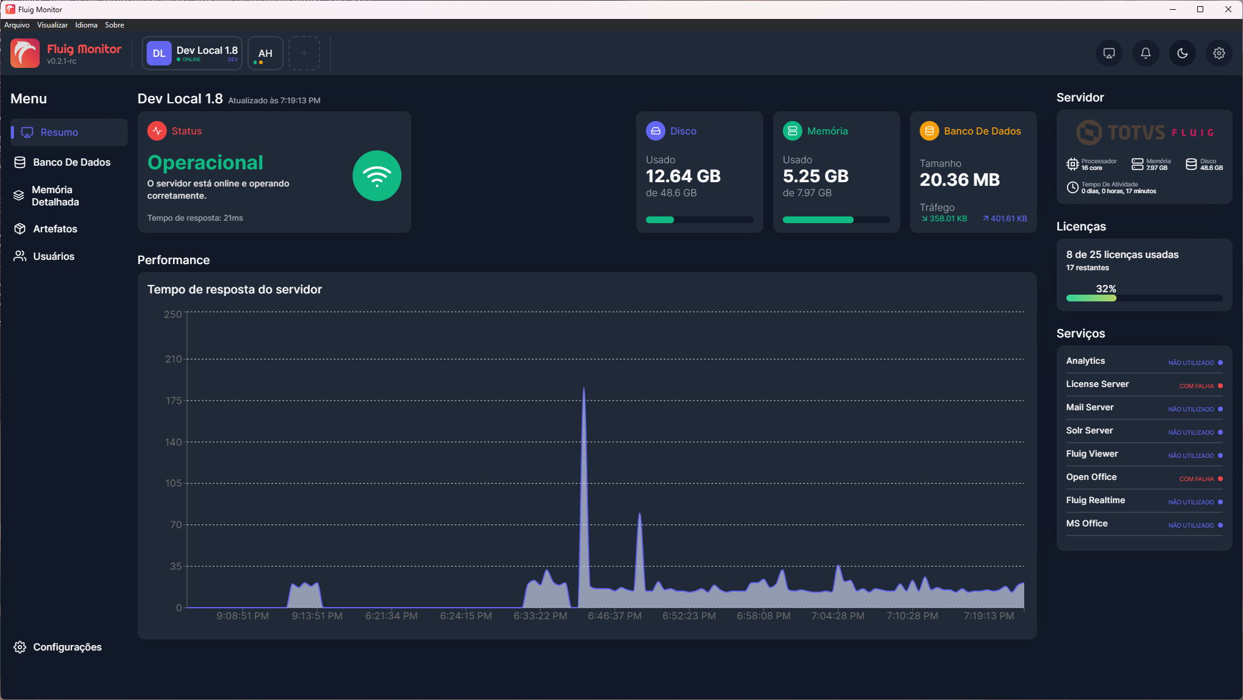Click the green wifi status icon
Screen dimensions: 1243x700
376,175
